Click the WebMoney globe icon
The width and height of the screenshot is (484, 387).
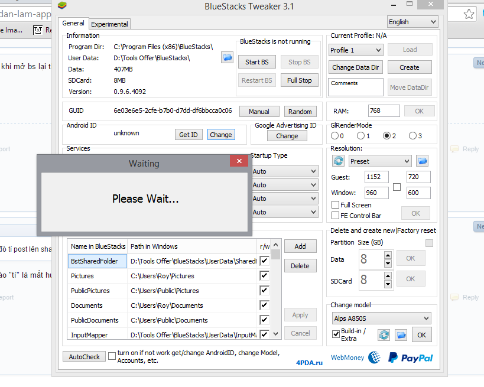[374, 357]
